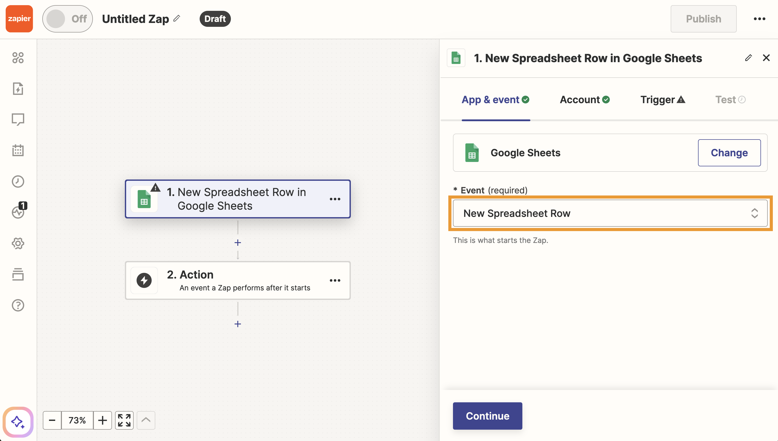Select the New Spreadsheet Row trigger step
The image size is (778, 441).
(x=238, y=199)
